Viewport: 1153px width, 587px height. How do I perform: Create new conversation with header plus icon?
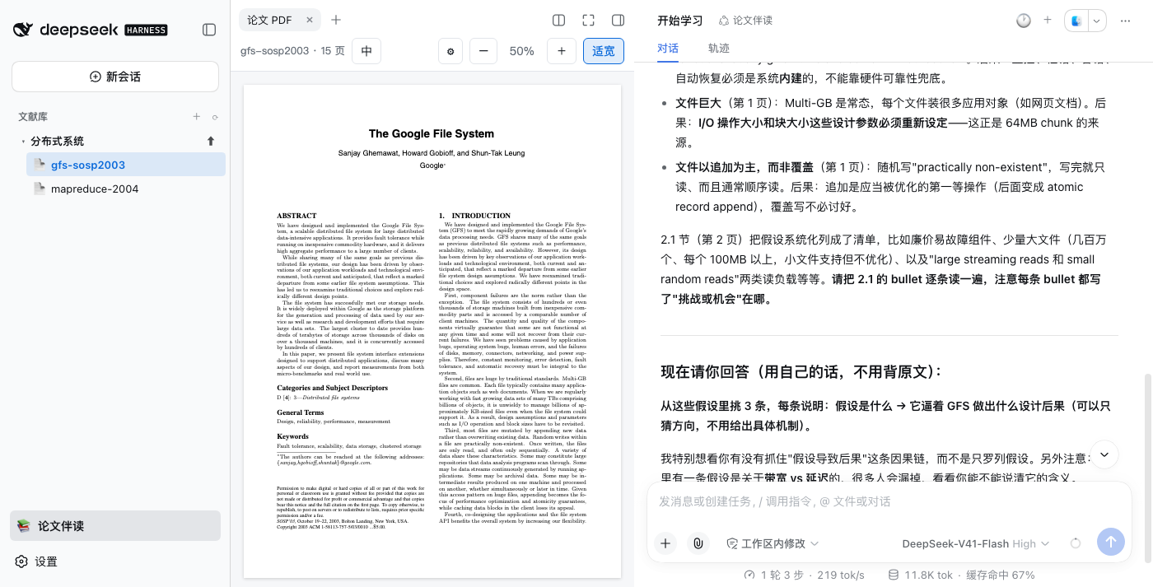click(x=1048, y=21)
